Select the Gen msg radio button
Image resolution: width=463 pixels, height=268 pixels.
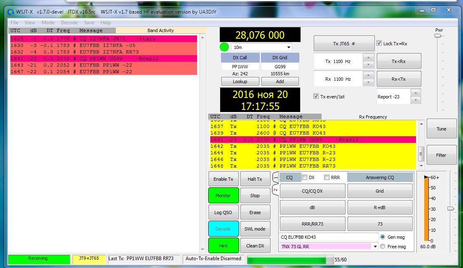(x=383, y=237)
